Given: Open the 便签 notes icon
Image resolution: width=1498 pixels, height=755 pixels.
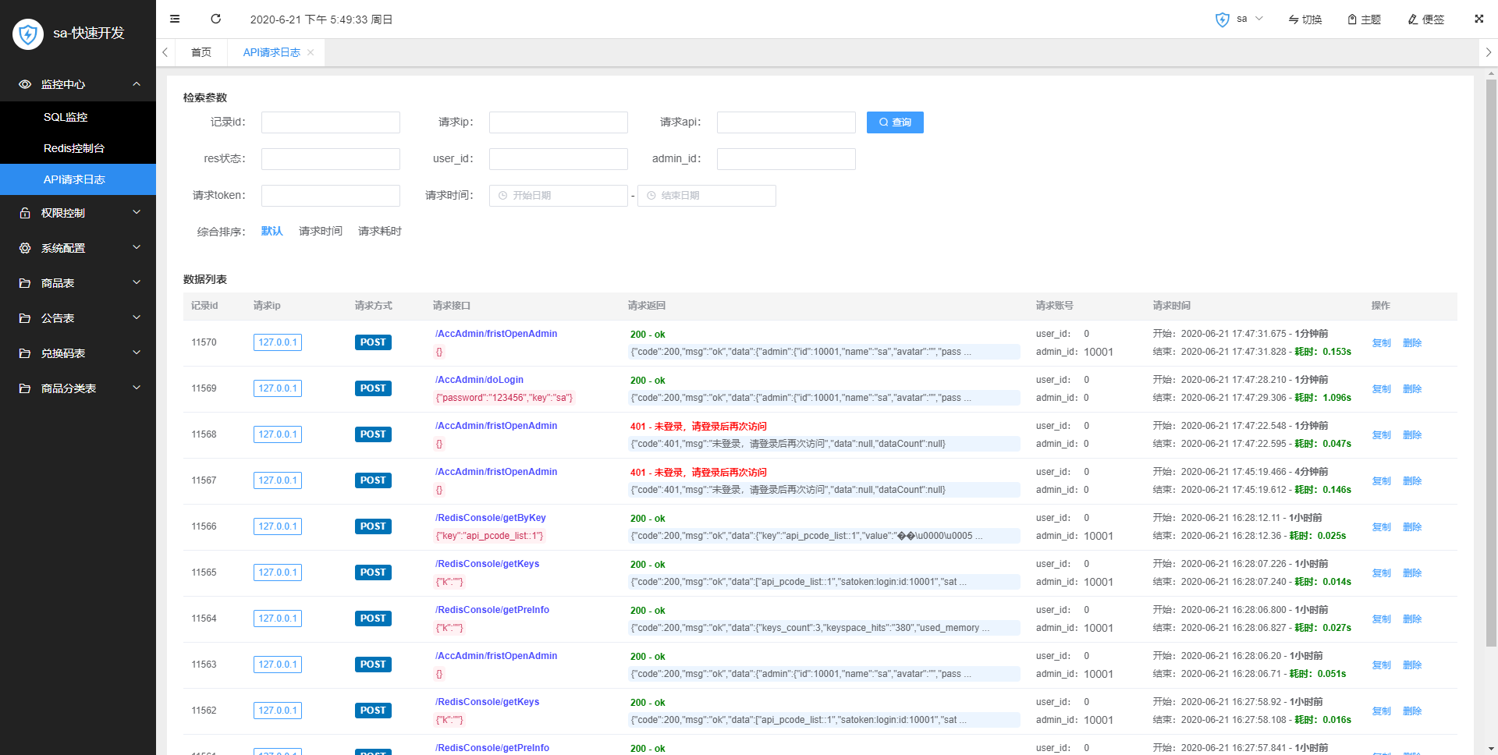Looking at the screenshot, I should [1425, 19].
